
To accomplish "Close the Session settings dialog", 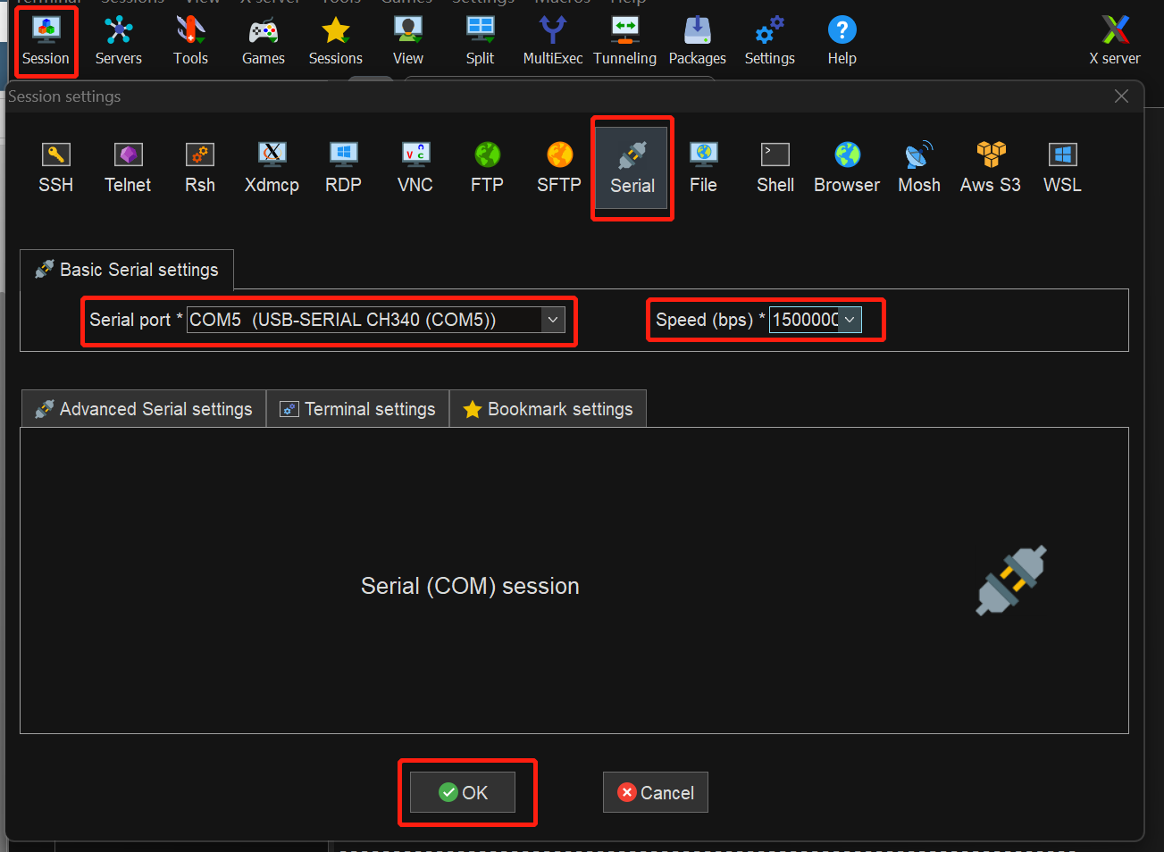I will [1121, 96].
